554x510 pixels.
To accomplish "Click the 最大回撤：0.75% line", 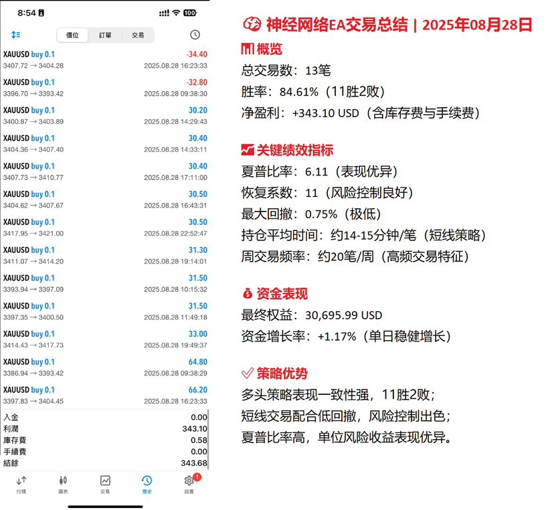I will 311,214.
